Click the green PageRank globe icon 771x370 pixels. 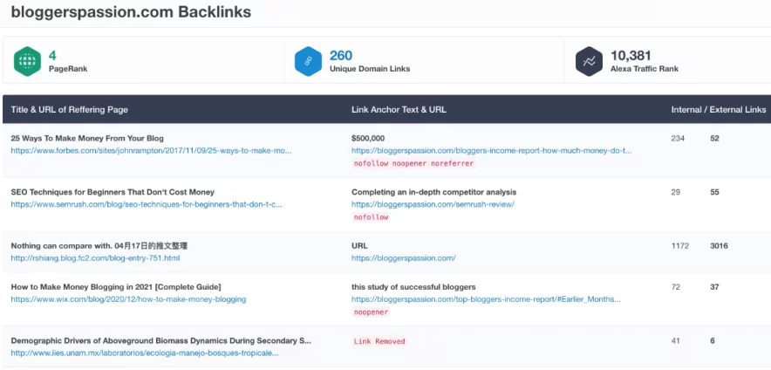pos(28,61)
